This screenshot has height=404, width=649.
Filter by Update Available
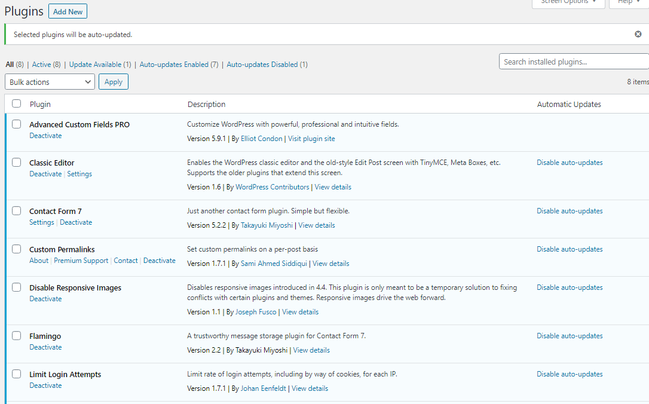(95, 65)
